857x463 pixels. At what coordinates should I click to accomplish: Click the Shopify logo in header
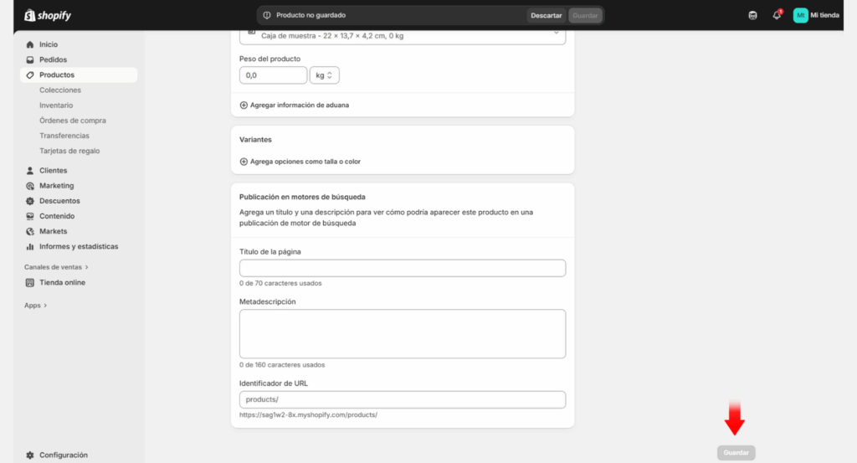click(46, 14)
